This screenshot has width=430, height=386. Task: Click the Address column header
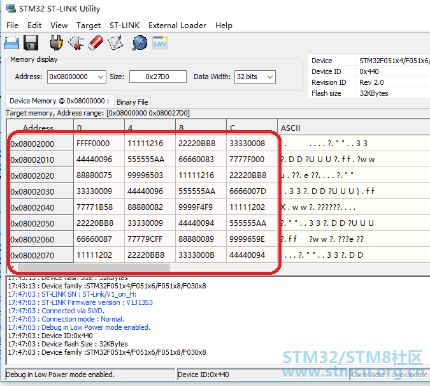click(40, 128)
